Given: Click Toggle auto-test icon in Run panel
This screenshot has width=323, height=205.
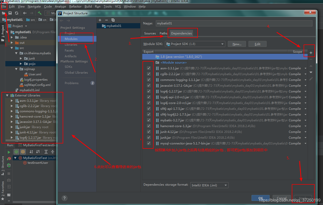Looking at the screenshot, I should tap(9, 165).
